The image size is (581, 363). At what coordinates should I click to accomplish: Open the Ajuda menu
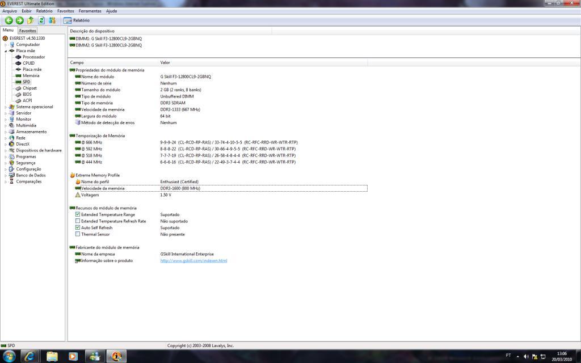coord(112,11)
